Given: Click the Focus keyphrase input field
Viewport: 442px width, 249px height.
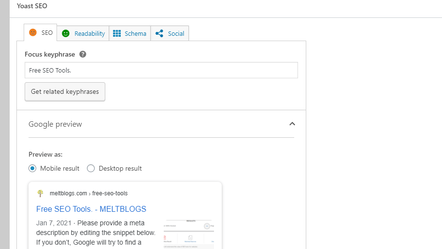Looking at the screenshot, I should point(161,70).
